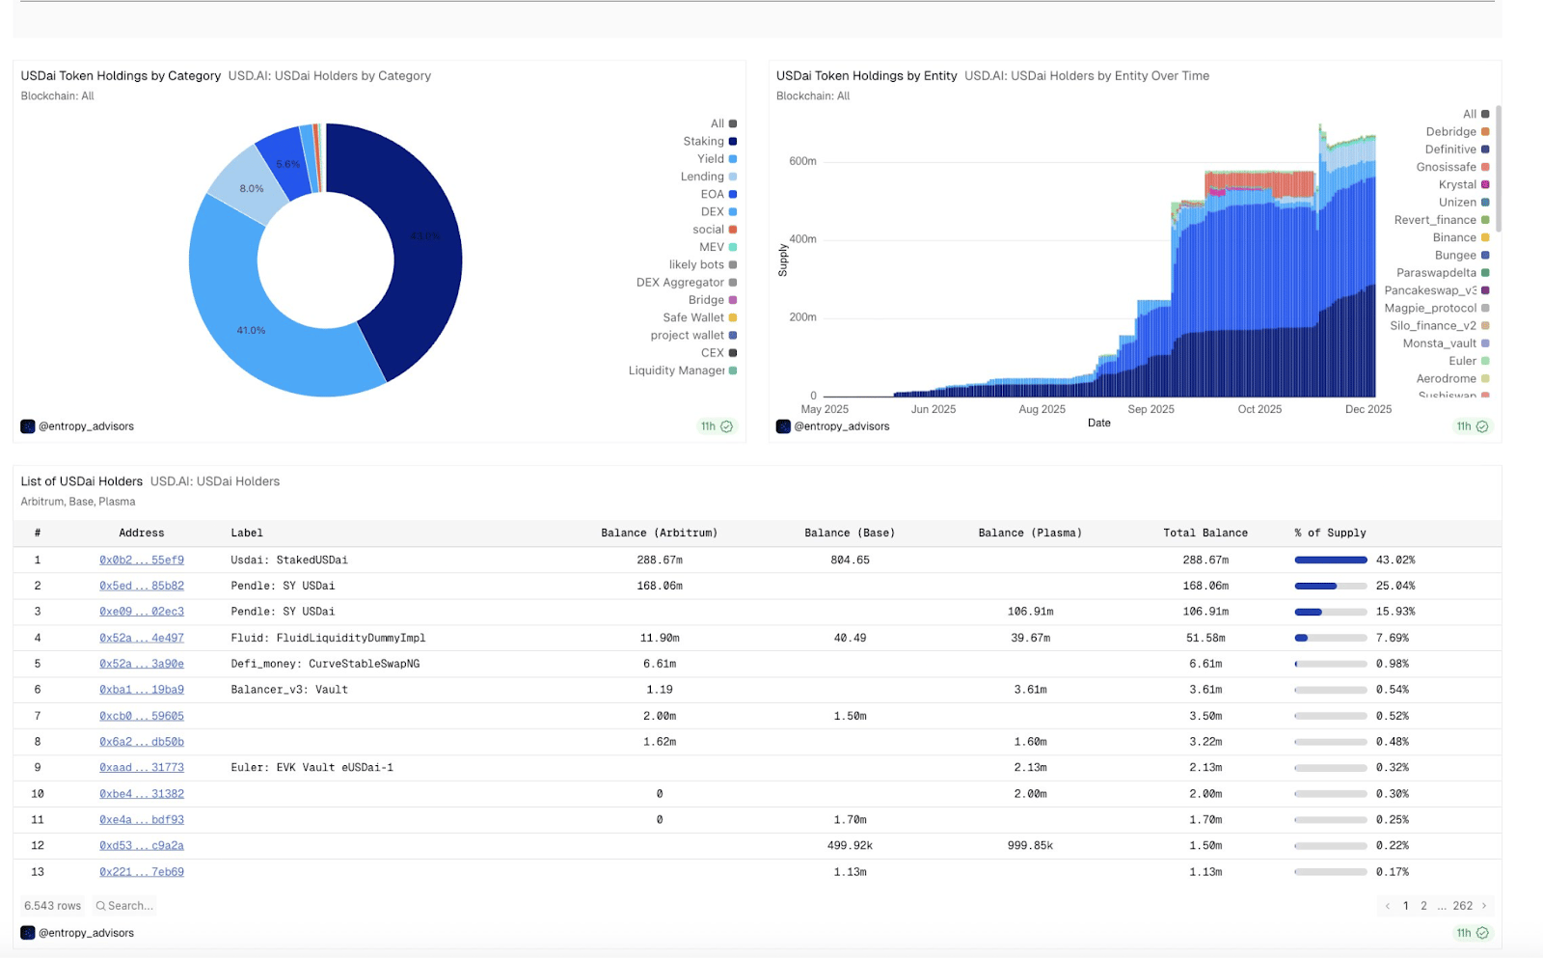This screenshot has width=1543, height=958.
Task: Click the % of Supply column header
Action: (1330, 533)
